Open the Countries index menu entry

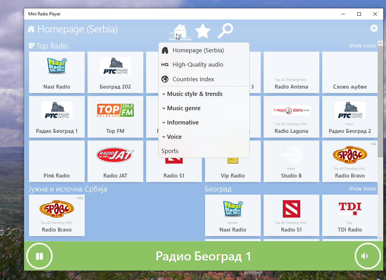tap(204, 79)
